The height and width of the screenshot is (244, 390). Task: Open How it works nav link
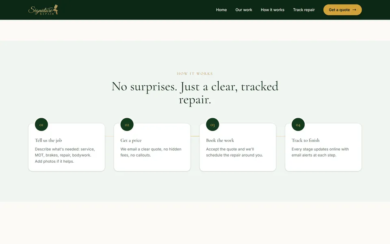(x=272, y=10)
